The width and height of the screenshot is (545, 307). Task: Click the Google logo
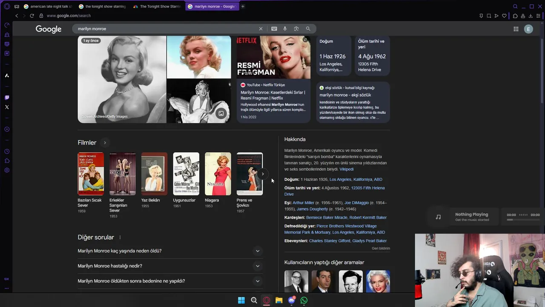tap(49, 29)
